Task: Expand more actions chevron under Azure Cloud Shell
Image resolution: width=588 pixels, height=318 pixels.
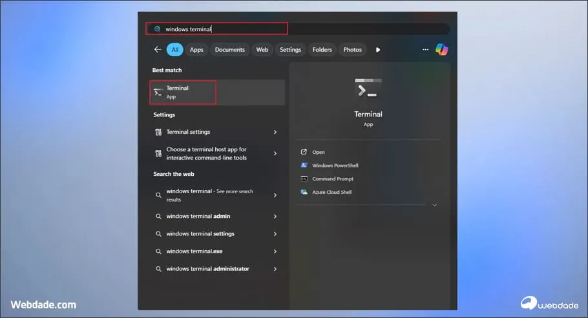Action: coord(434,205)
